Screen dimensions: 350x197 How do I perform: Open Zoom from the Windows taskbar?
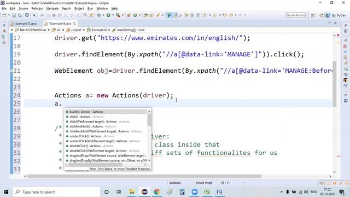(x=195, y=192)
